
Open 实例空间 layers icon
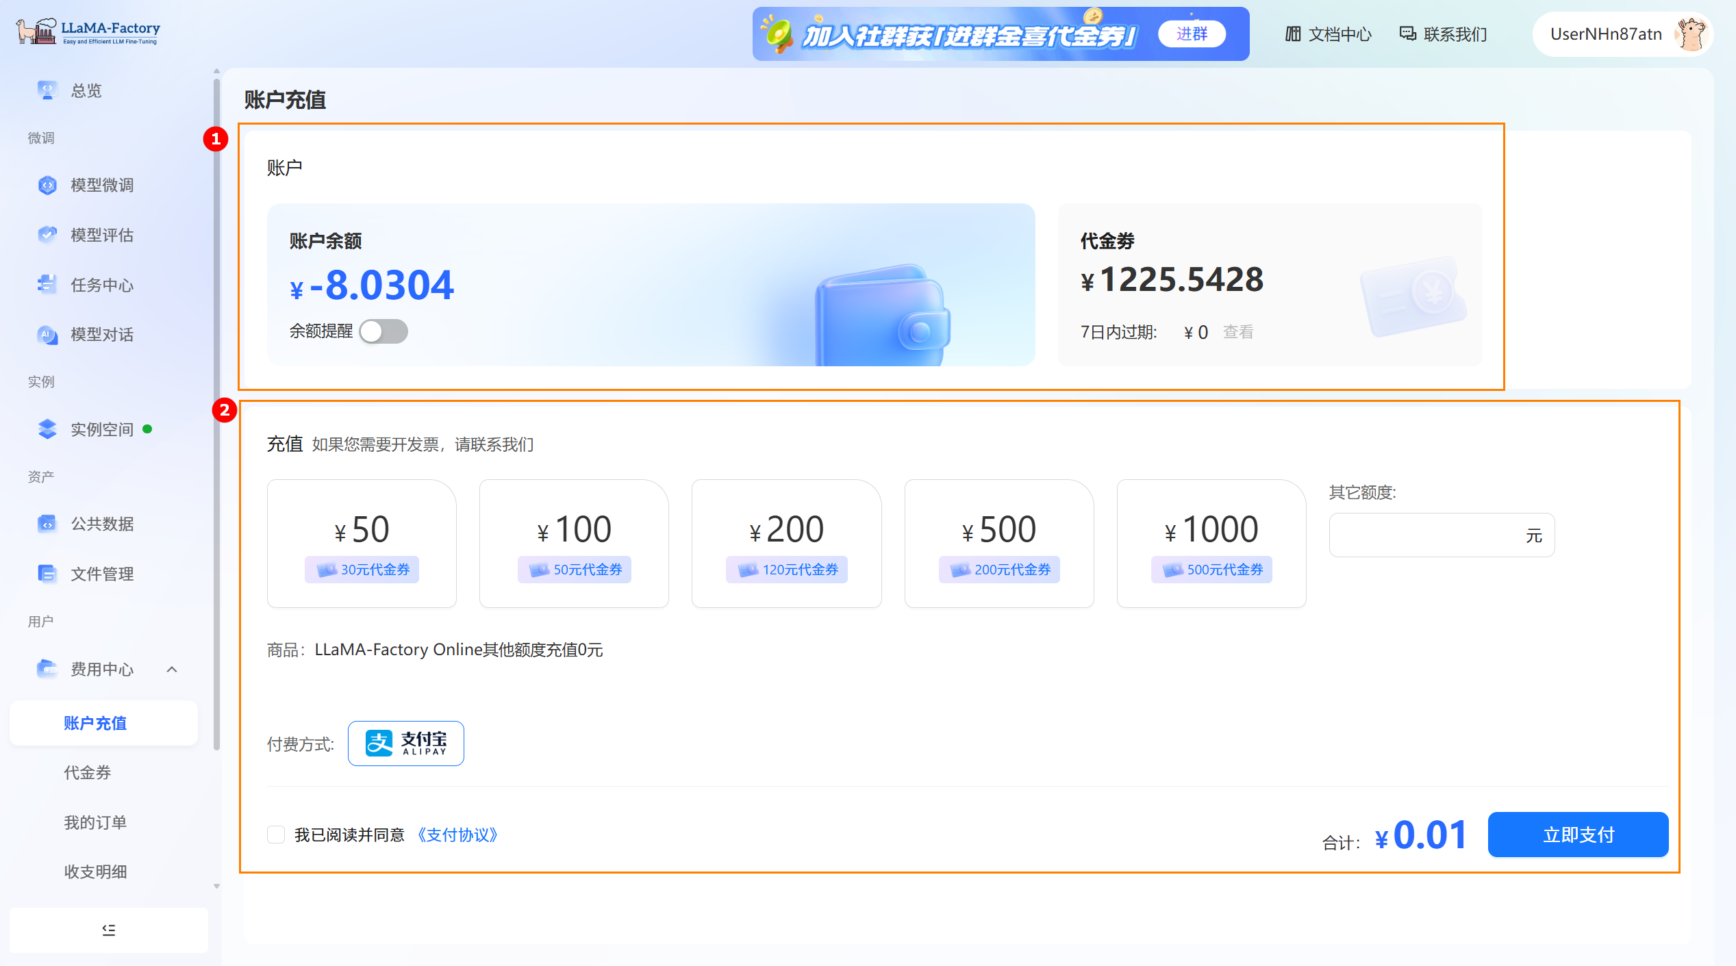tap(47, 429)
